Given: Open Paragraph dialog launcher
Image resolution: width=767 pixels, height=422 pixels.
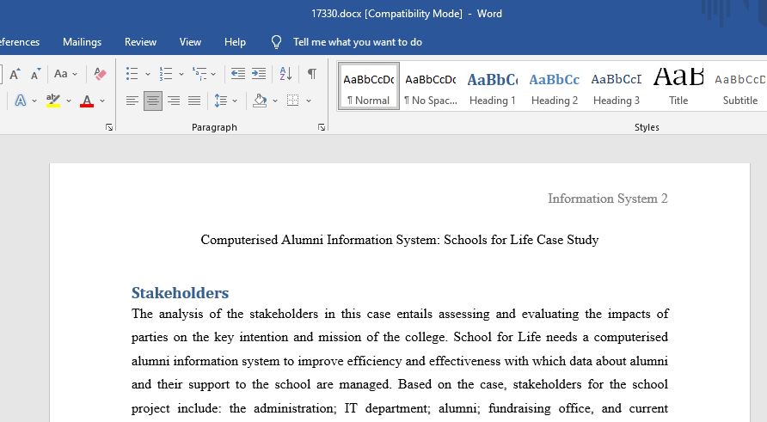Looking at the screenshot, I should pos(322,127).
